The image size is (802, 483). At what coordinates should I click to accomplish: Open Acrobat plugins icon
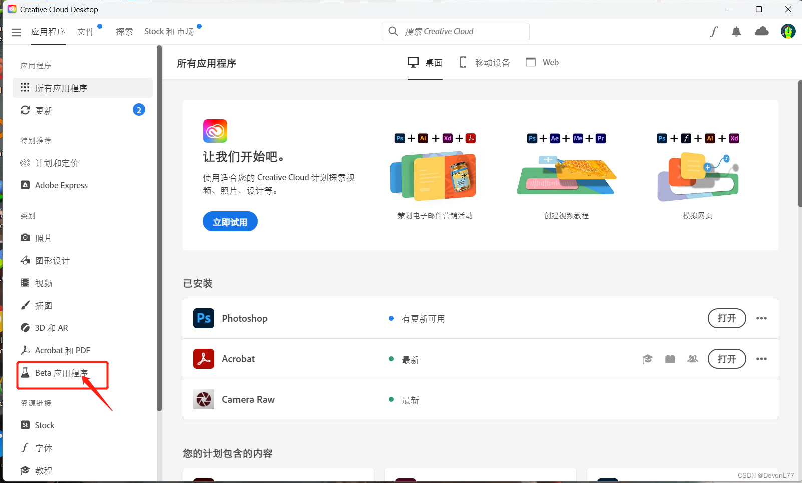(670, 359)
